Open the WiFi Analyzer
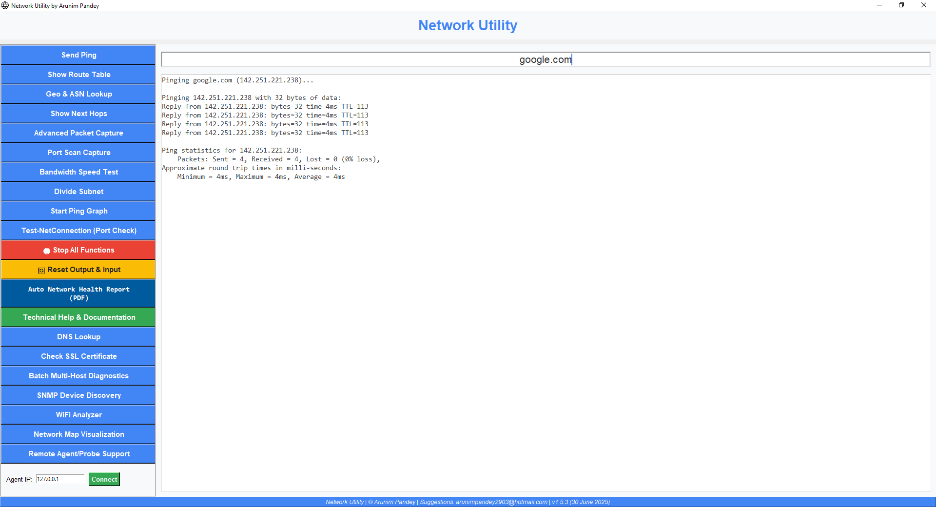 tap(78, 414)
